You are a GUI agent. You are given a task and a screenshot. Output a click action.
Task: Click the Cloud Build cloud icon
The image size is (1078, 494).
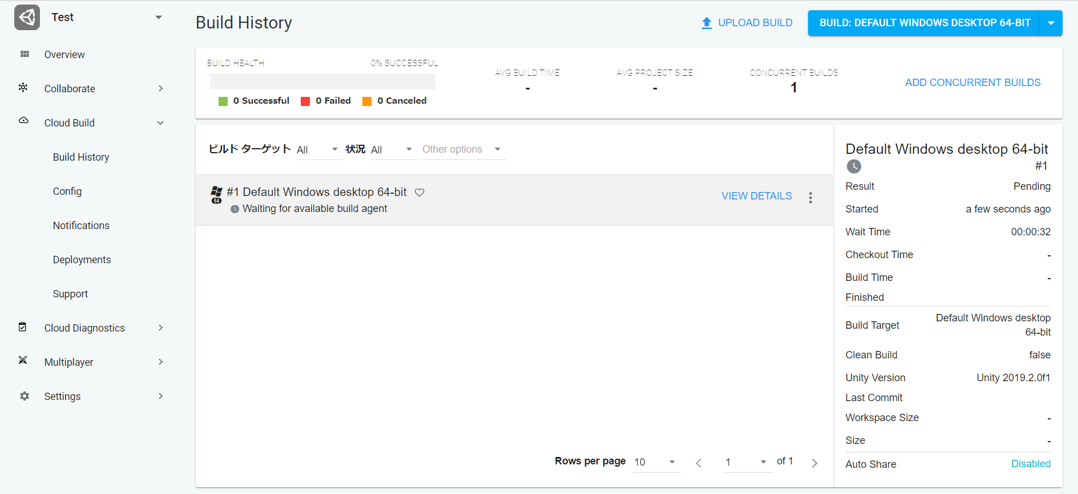23,120
